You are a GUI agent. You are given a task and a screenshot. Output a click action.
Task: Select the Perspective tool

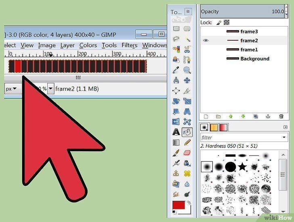tap(187, 112)
